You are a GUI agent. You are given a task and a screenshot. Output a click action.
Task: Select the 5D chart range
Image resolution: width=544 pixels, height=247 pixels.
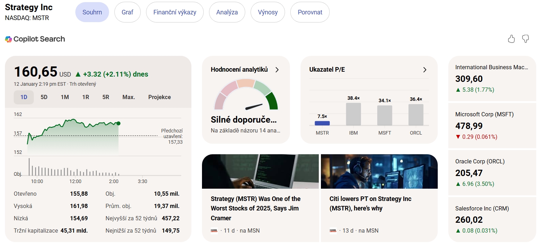click(44, 97)
